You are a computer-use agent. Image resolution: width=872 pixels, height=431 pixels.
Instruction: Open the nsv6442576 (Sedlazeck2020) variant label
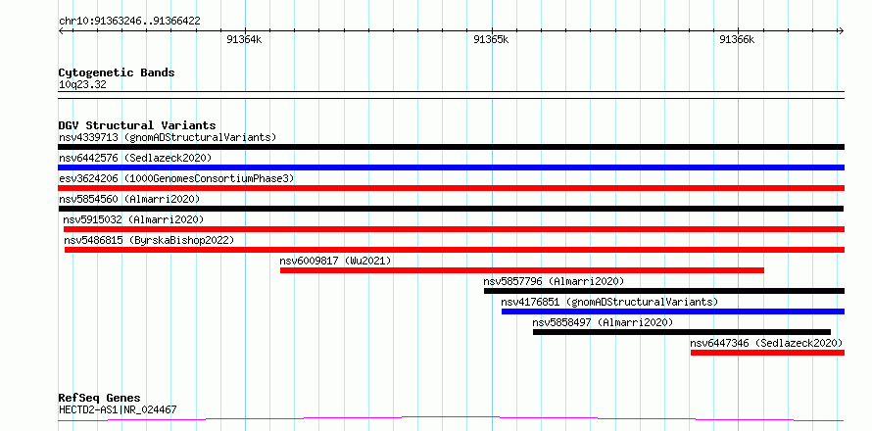[135, 158]
